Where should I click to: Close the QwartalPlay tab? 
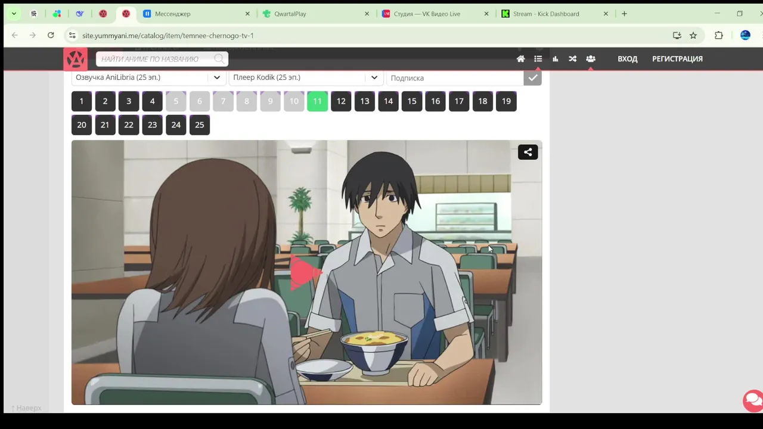367,14
